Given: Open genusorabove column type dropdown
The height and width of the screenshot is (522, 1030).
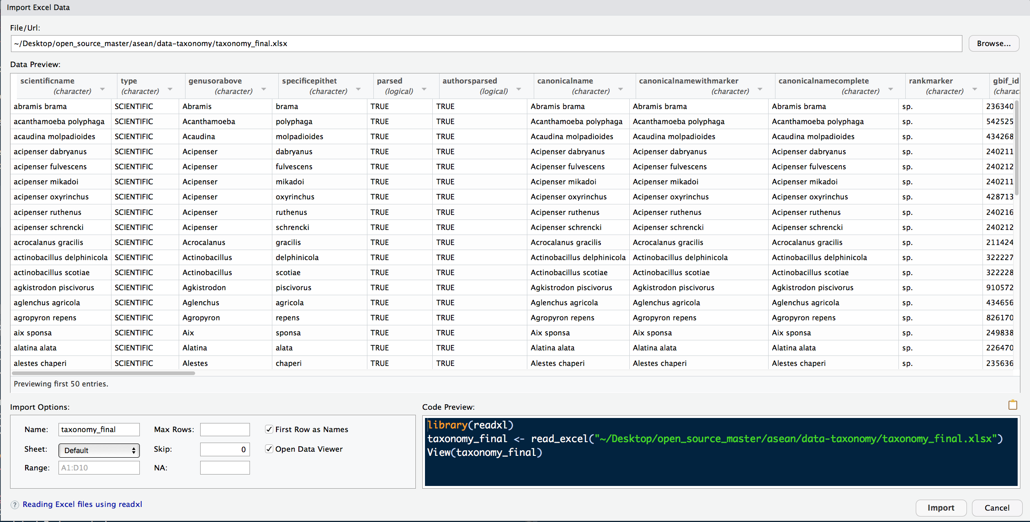Looking at the screenshot, I should [x=264, y=89].
